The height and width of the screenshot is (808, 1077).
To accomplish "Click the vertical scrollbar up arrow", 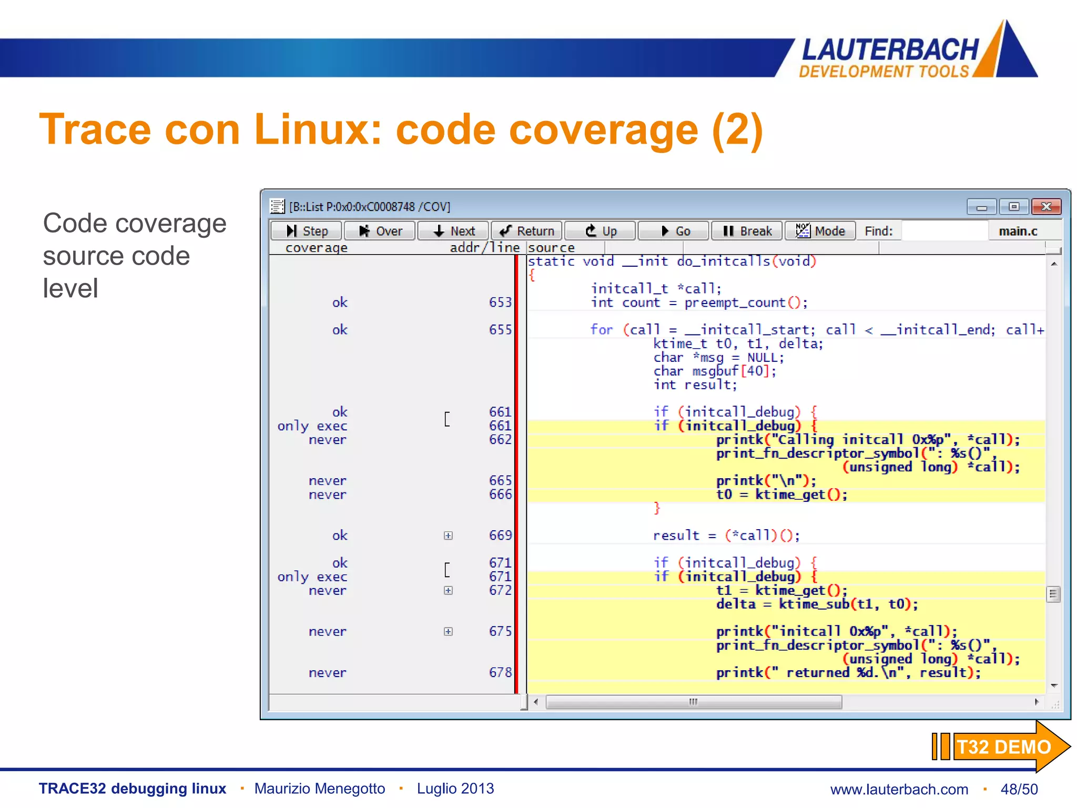I will tap(1054, 264).
